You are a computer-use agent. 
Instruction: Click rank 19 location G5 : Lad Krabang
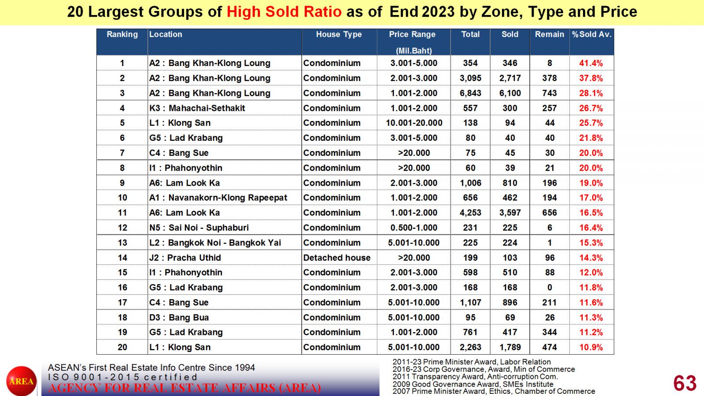(186, 332)
